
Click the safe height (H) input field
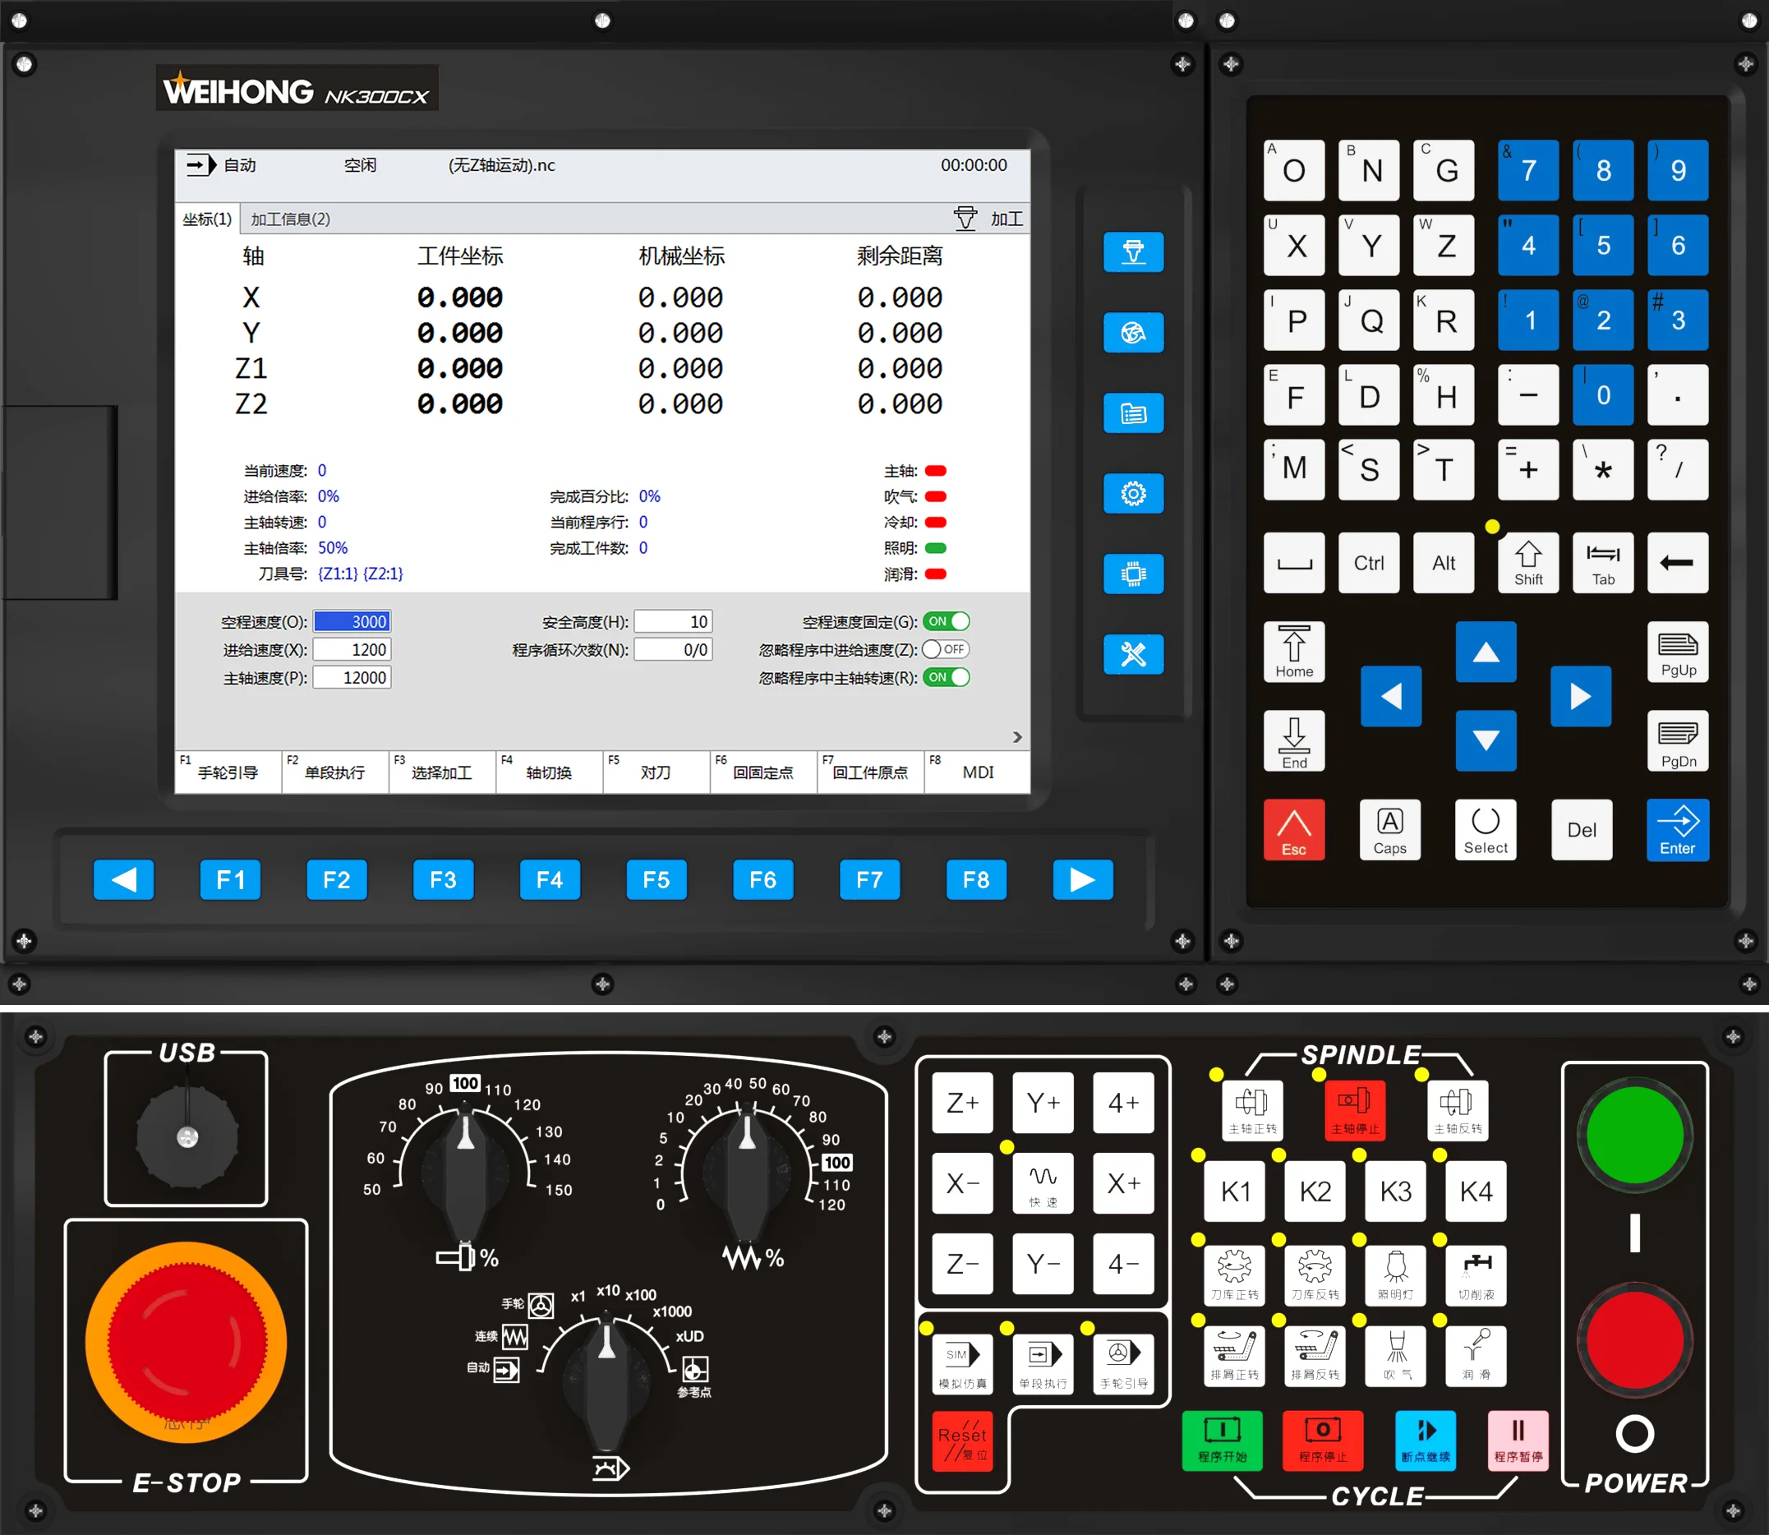coord(673,621)
